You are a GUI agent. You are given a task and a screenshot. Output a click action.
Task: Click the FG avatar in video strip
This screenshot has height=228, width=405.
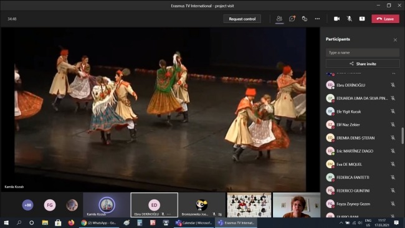point(50,205)
